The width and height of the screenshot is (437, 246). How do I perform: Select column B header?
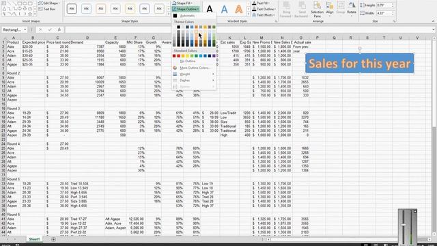tap(33, 38)
